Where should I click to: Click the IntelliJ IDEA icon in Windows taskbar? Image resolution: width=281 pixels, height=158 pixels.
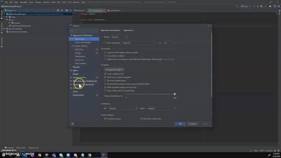click(x=104, y=155)
